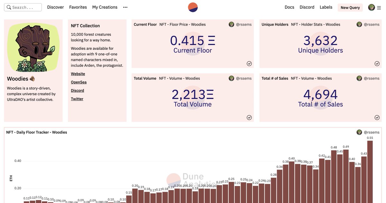Click rssems avatar on Daily Floor Tracker chart
Image resolution: width=386 pixels, height=203 pixels.
click(359, 132)
